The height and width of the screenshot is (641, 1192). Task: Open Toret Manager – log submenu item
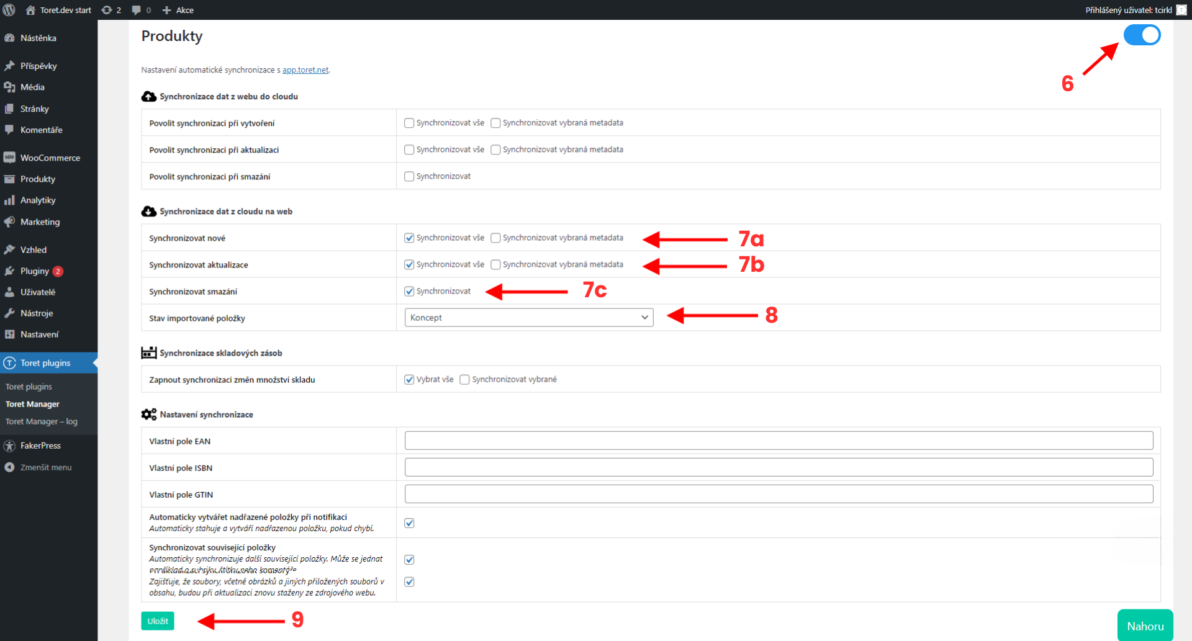[42, 421]
